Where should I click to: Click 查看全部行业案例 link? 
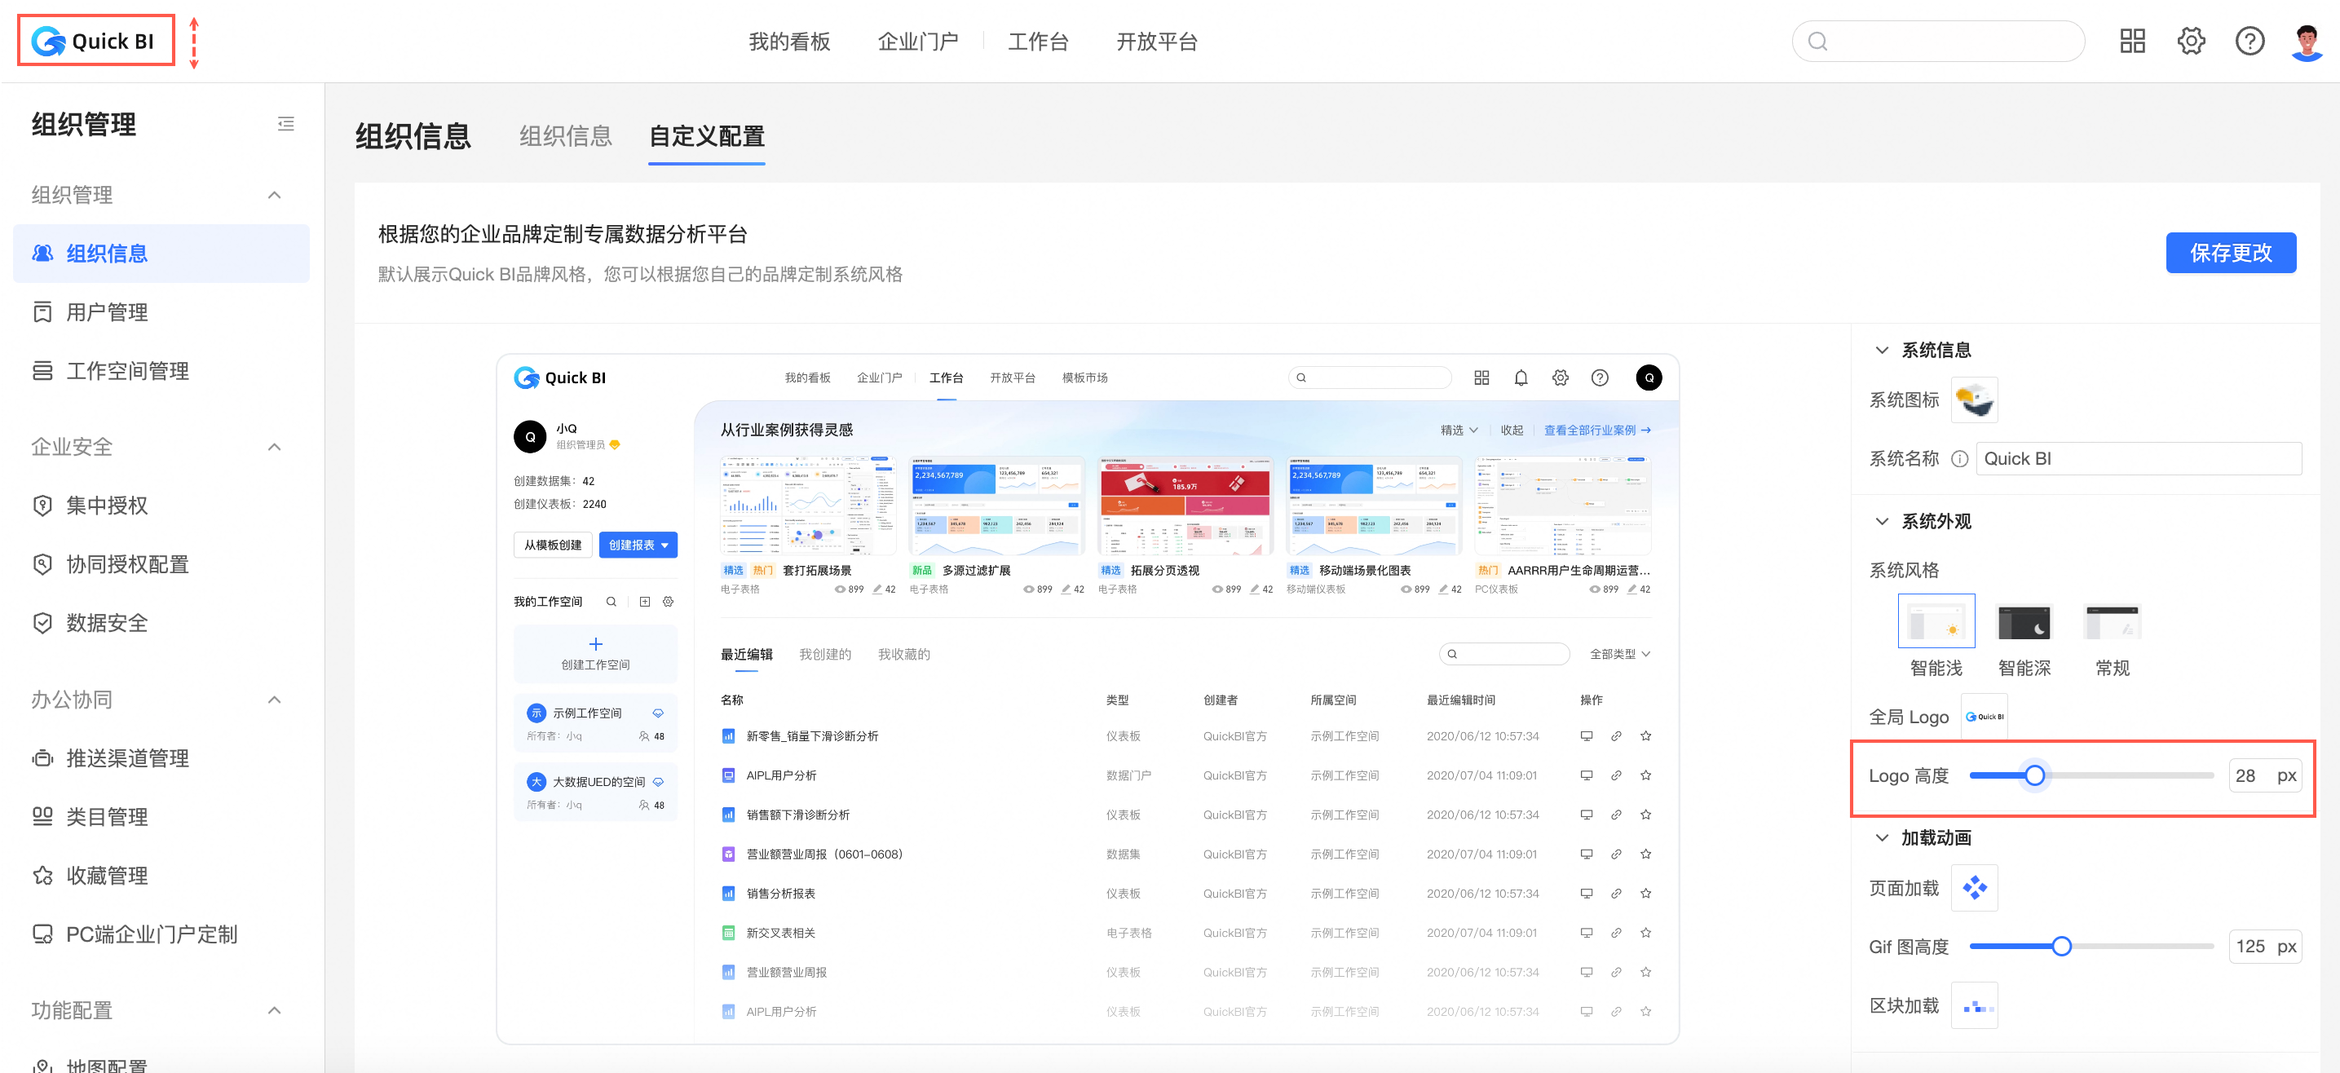[x=1596, y=431]
